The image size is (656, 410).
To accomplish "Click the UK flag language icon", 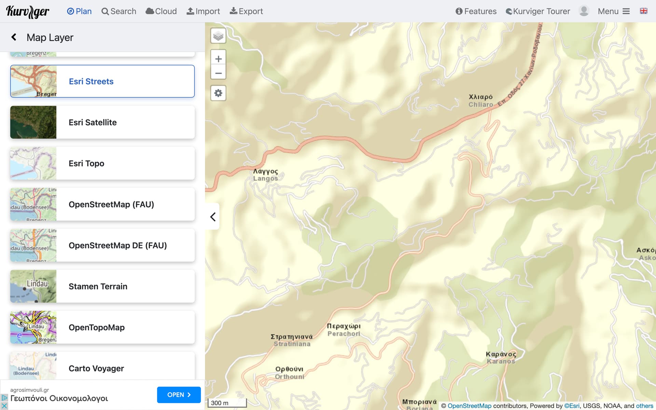I will pos(643,11).
